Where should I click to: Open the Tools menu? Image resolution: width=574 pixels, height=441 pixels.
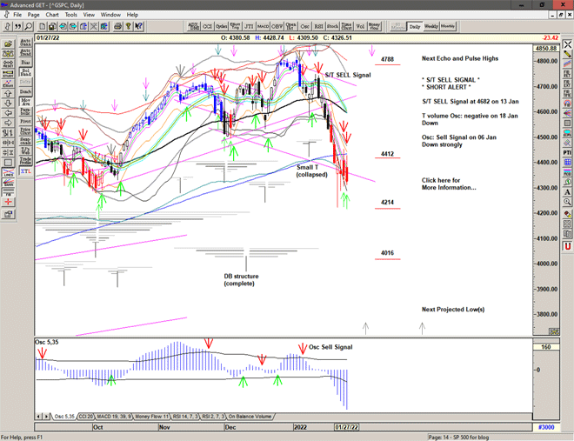coord(71,15)
